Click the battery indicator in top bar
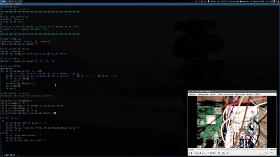 coord(238,1)
